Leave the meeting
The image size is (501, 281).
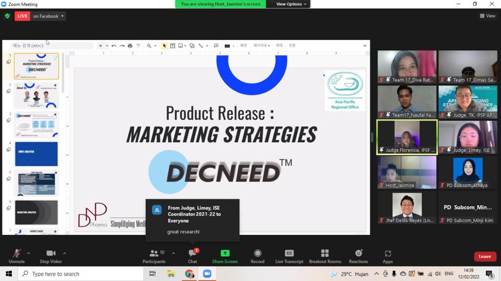[485, 257]
